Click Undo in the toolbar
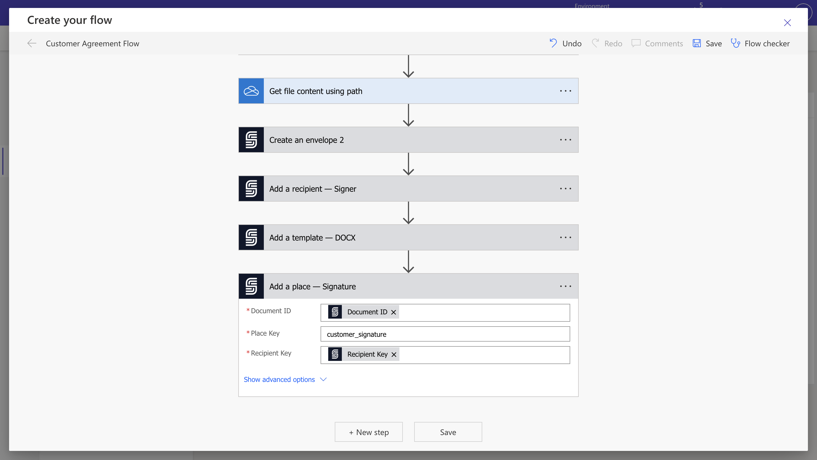 (x=565, y=43)
